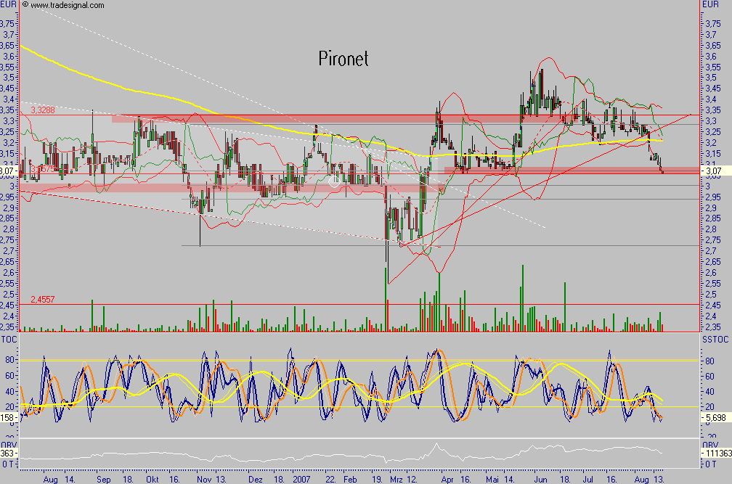732x484 pixels.
Task: Select the TOC indicator panel label
Action: click(x=7, y=338)
